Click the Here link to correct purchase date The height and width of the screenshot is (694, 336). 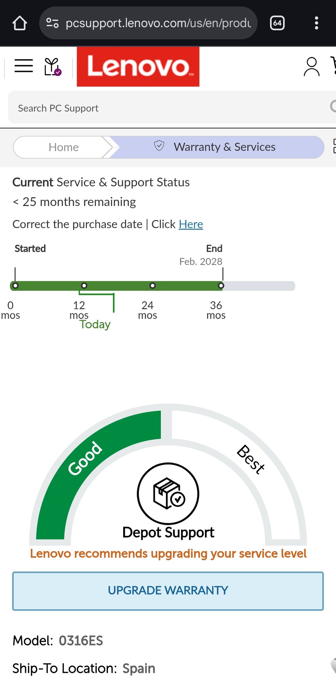(191, 224)
